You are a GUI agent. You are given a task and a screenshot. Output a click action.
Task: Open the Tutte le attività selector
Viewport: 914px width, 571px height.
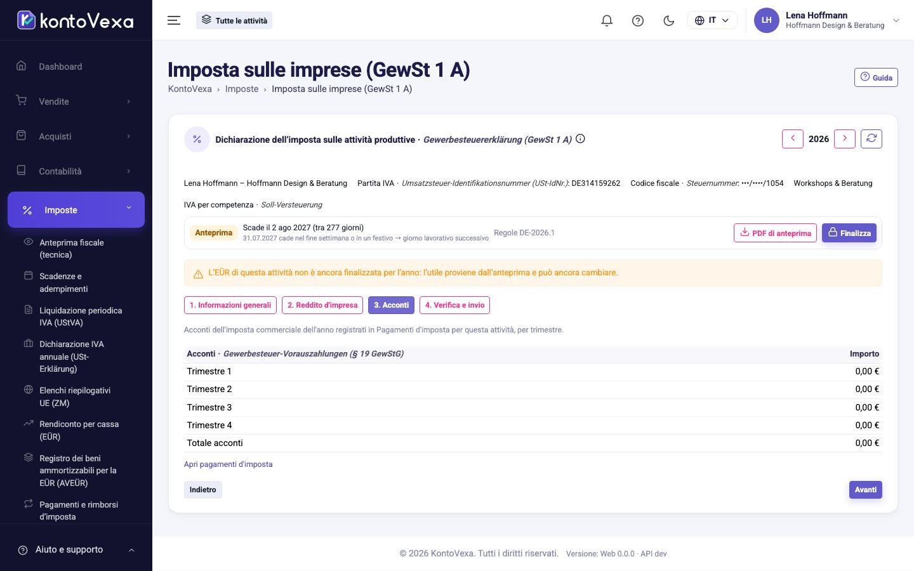[234, 20]
